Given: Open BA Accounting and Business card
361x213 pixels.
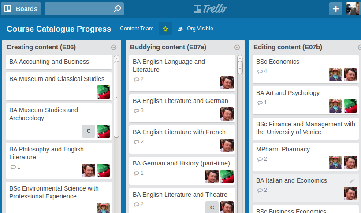Looking at the screenshot, I should 59,62.
